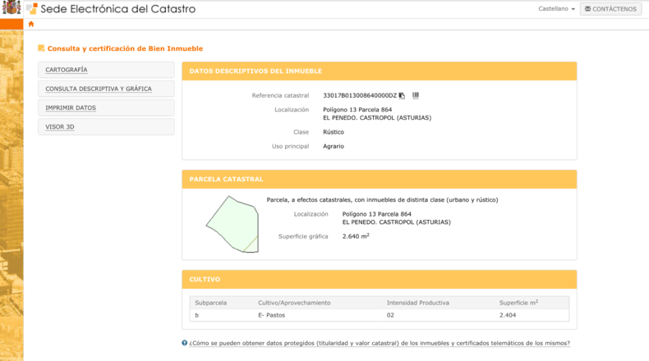Open the link about obtaining datos protegidos
The height and width of the screenshot is (361, 649).
tap(380, 343)
